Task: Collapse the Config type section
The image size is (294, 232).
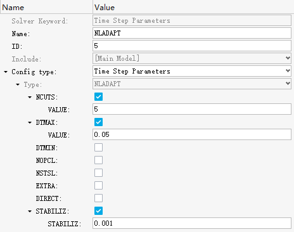Action: [x=6, y=72]
